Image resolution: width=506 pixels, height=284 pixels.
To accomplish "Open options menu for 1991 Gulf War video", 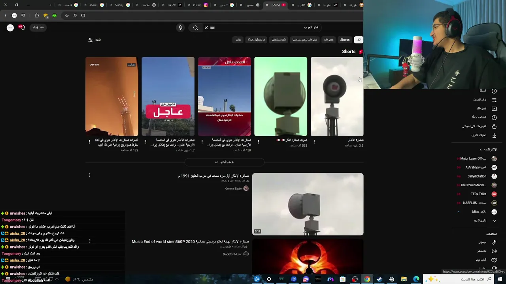I will point(90,175).
